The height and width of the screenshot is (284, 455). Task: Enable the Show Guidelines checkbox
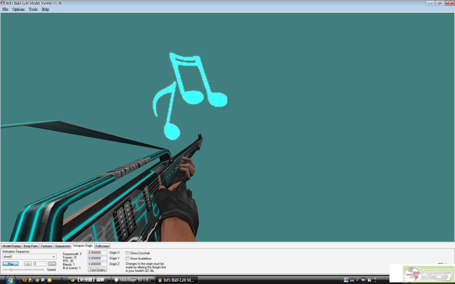click(127, 259)
